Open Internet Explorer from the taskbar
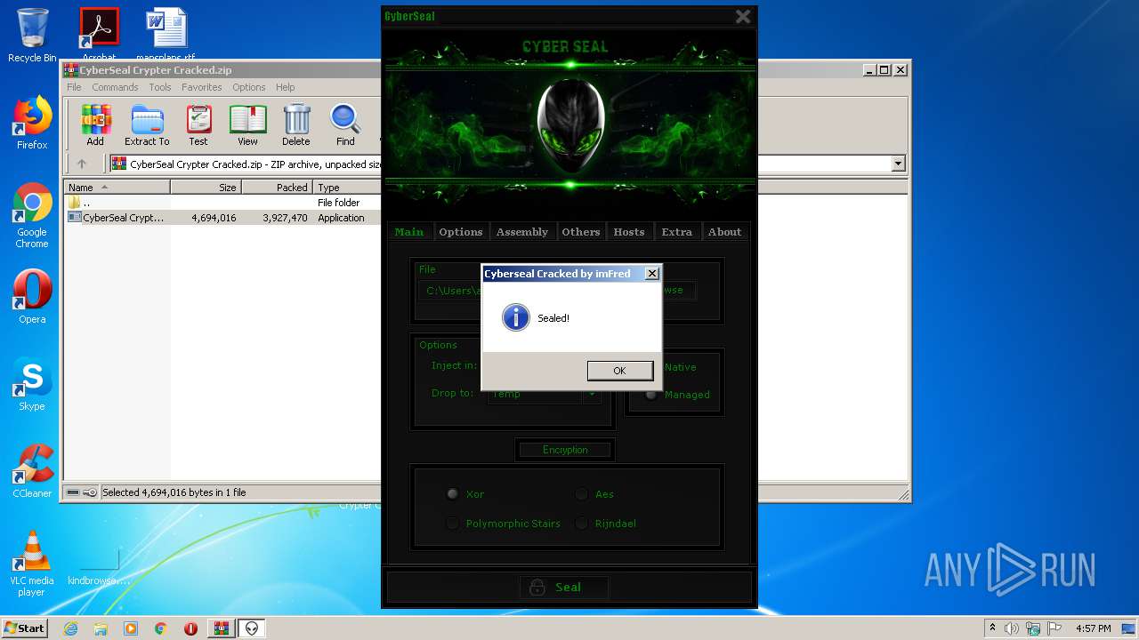 (70, 628)
